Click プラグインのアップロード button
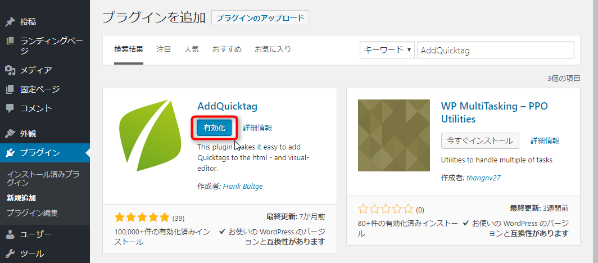 pos(260,18)
